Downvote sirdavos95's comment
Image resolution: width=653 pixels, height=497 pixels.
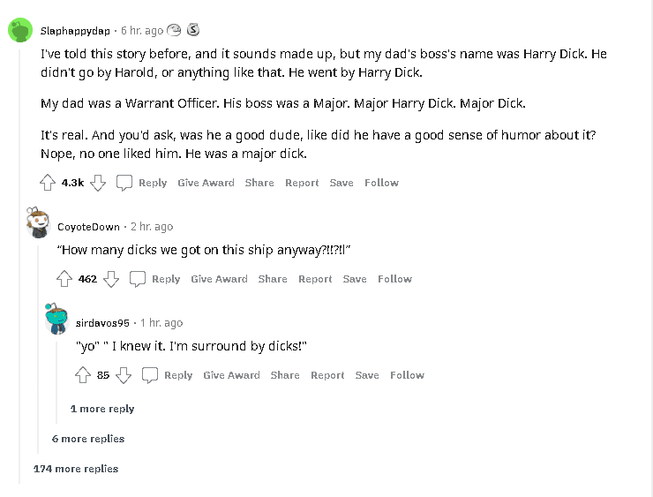(x=124, y=375)
